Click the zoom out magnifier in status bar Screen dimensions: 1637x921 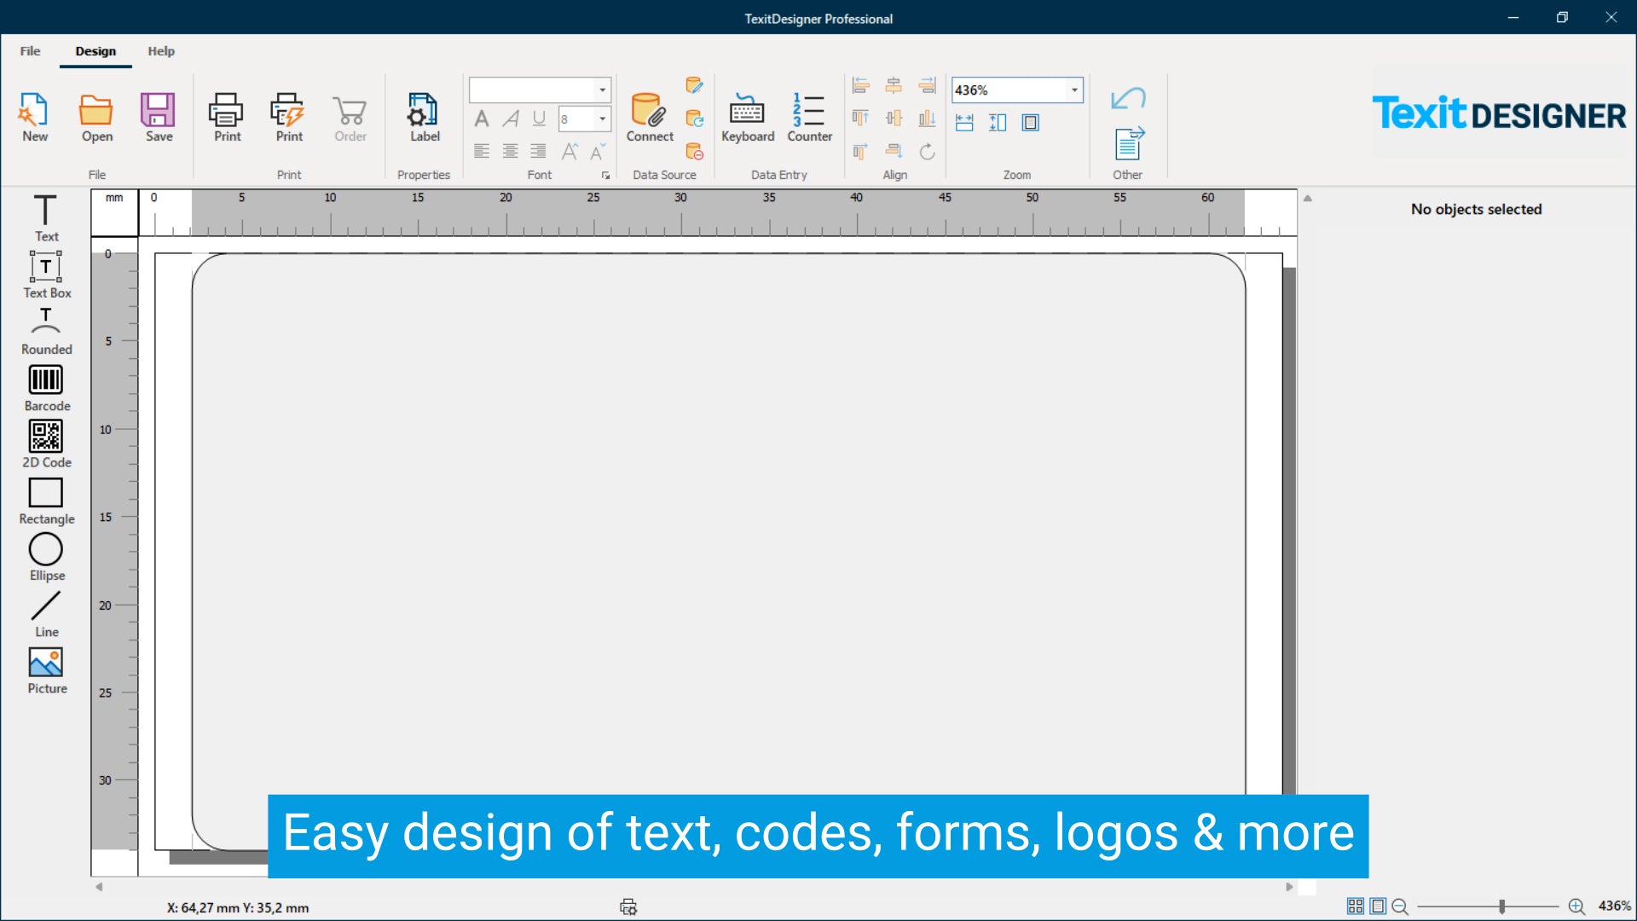click(x=1400, y=907)
